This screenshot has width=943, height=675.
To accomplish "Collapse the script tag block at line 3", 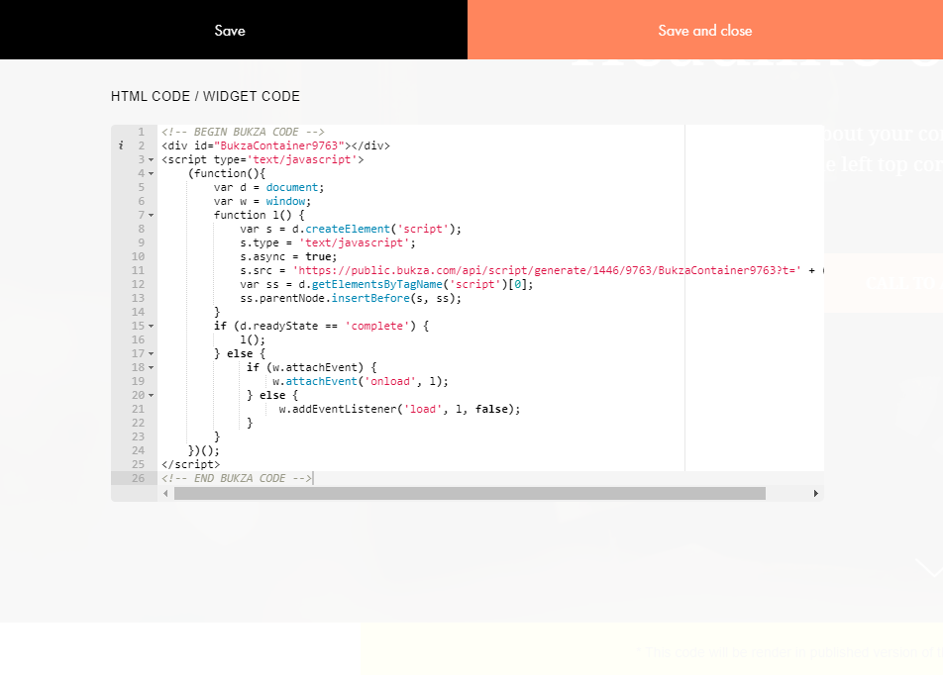I will [151, 159].
